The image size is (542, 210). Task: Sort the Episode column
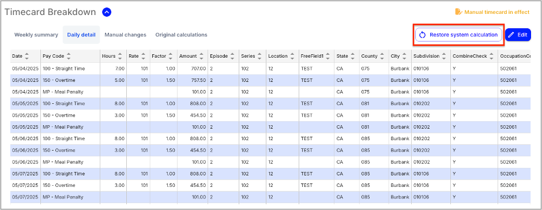(232, 56)
